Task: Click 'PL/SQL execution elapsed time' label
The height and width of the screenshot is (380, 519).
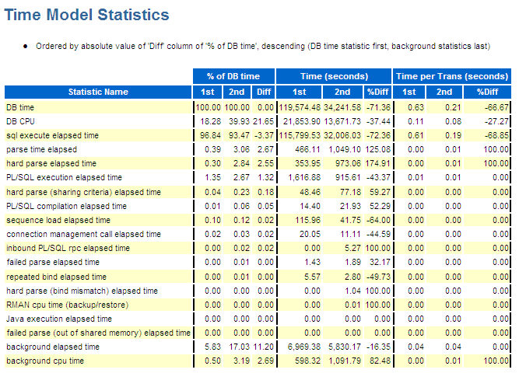Action: [65, 177]
